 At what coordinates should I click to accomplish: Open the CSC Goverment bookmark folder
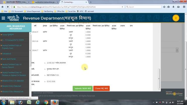tap(15, 11)
